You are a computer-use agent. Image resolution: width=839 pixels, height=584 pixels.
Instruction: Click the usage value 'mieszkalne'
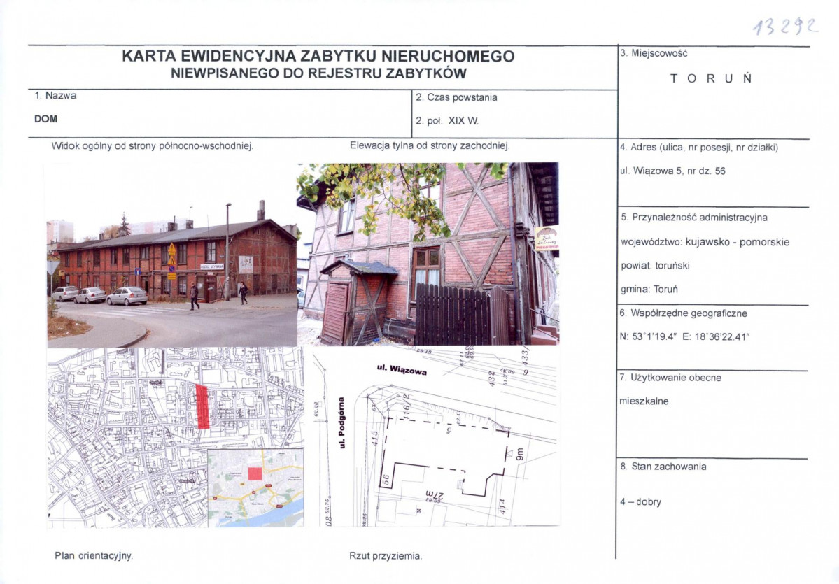(x=644, y=401)
